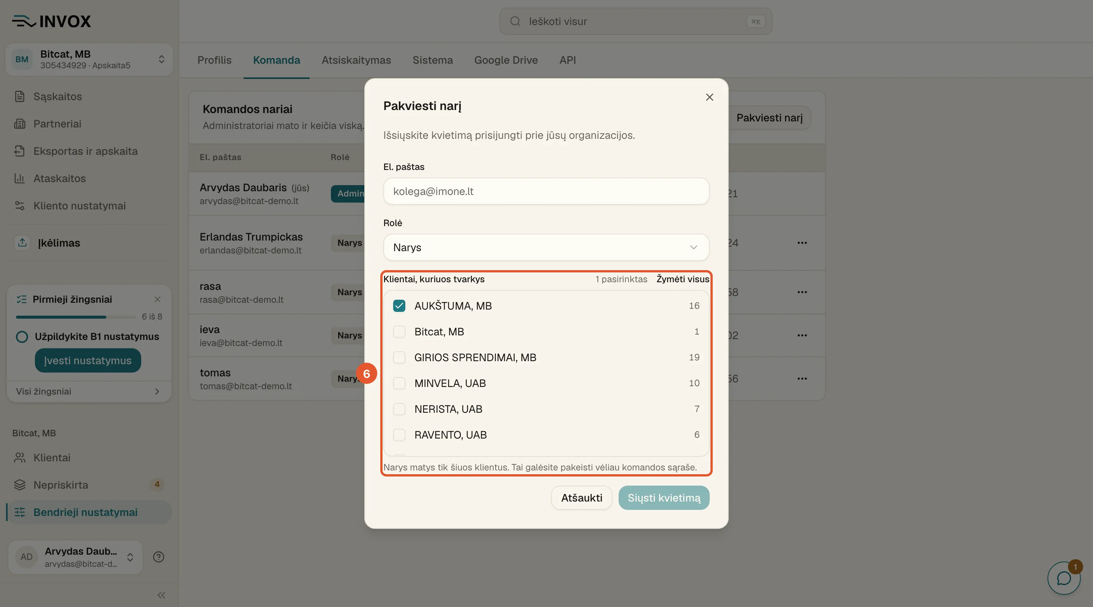Check the NERISTA, UAB checkbox
The height and width of the screenshot is (607, 1093).
coord(399,409)
